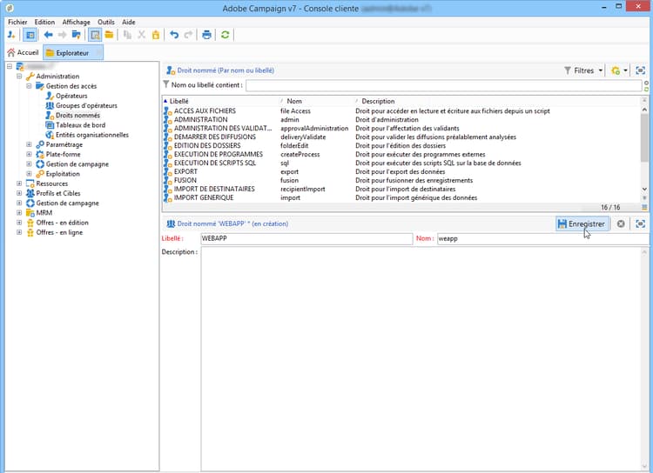Expand the Plate-forme tree node
Screen dimensions: 653x473
coord(29,155)
